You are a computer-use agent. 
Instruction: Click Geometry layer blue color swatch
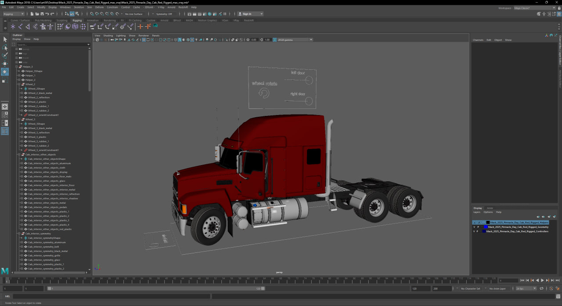click(486, 227)
